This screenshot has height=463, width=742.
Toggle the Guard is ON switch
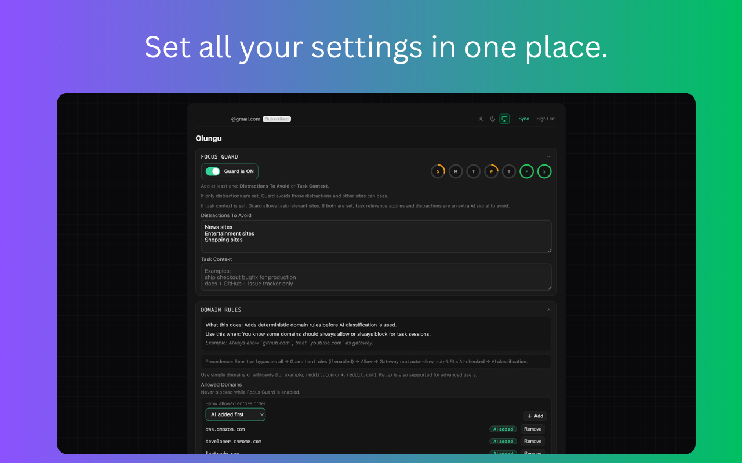[x=212, y=171]
